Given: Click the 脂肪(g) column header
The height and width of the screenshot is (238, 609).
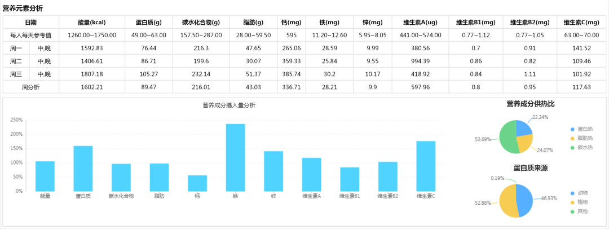Looking at the screenshot, I should click(x=254, y=22).
